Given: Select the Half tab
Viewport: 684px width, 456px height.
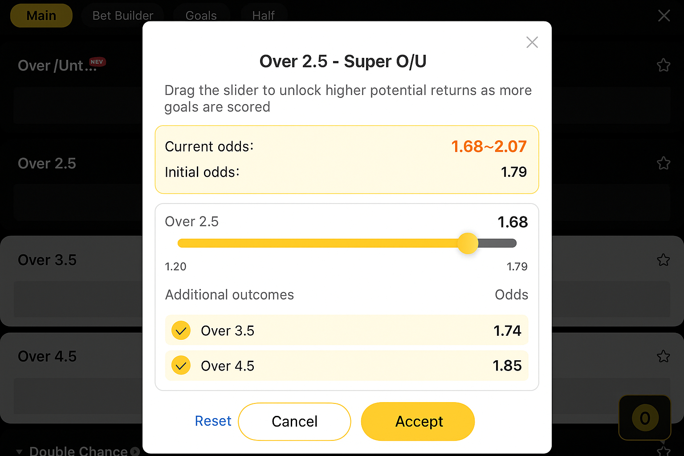Looking at the screenshot, I should click(x=264, y=16).
